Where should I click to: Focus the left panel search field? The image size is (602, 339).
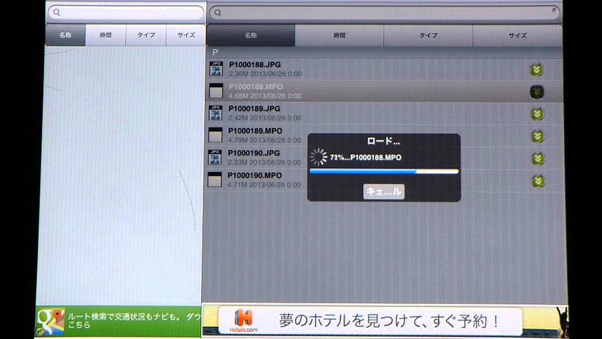(x=126, y=13)
